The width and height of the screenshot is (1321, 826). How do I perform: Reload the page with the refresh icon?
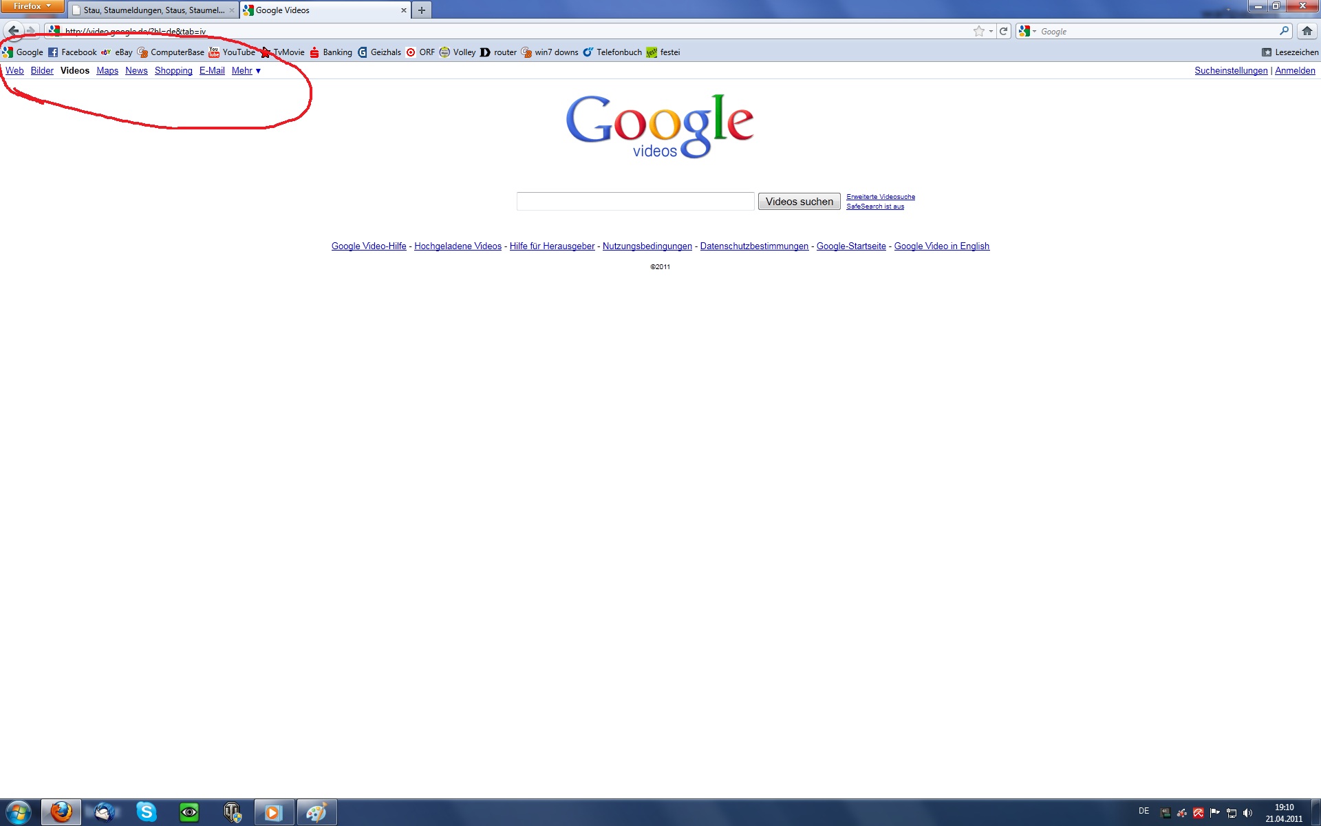[x=1004, y=31]
